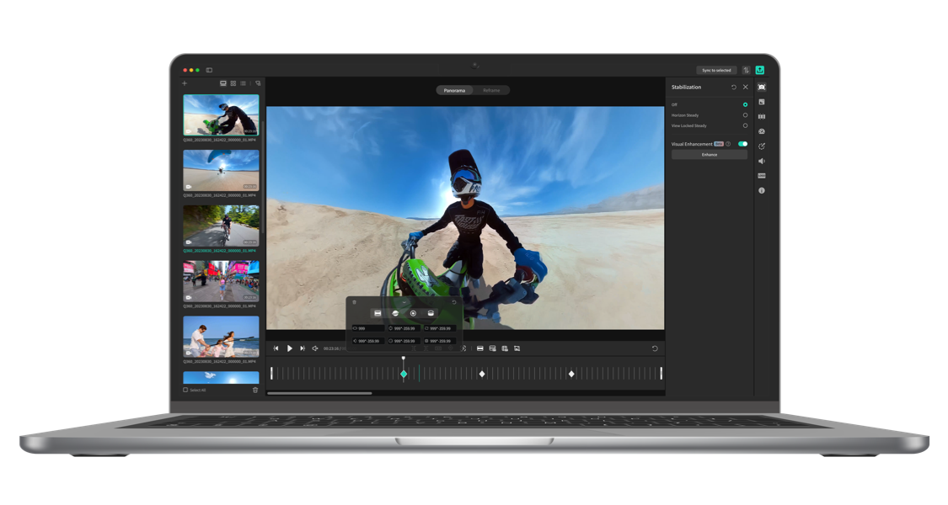This screenshot has width=948, height=505.
Task: Click the teal keyframe diamond on timeline
Action: tap(404, 374)
